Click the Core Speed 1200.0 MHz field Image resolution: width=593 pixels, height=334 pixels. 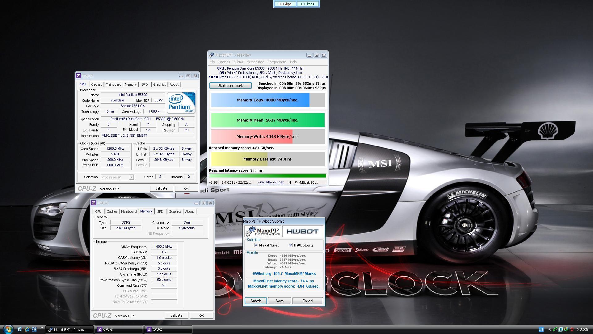coord(115,149)
